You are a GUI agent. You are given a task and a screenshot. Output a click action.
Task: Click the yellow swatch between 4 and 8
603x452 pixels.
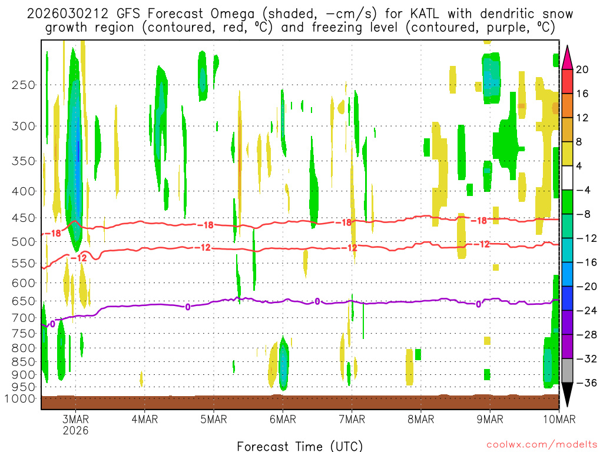click(x=567, y=154)
